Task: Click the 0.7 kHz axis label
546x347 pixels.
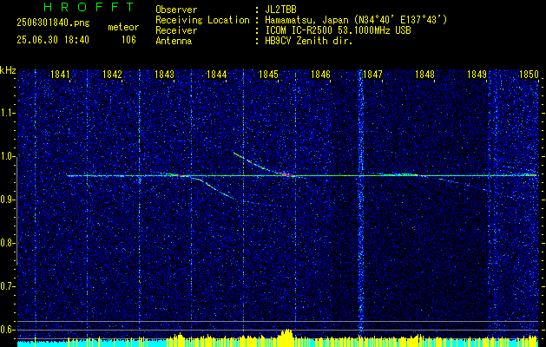Action: click(6, 286)
